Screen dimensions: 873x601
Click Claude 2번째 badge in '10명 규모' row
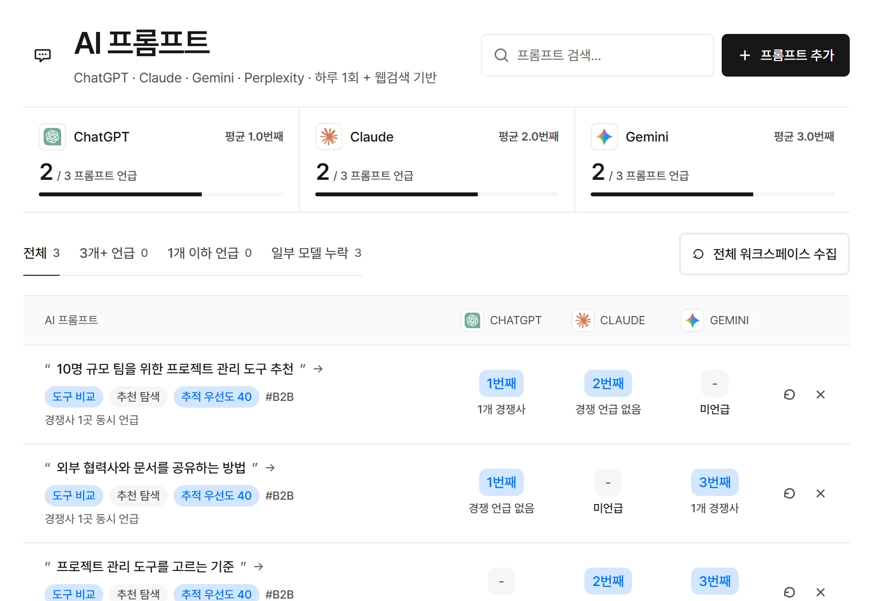608,383
